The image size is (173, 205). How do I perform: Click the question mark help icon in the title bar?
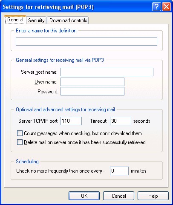coord(156,7)
